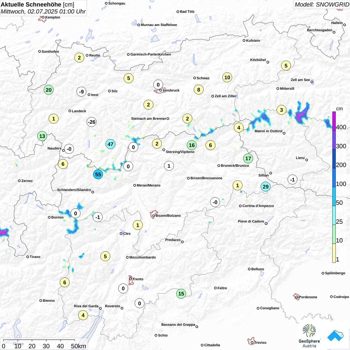
Task: Click the green station marker showing 13
Action: click(42, 136)
